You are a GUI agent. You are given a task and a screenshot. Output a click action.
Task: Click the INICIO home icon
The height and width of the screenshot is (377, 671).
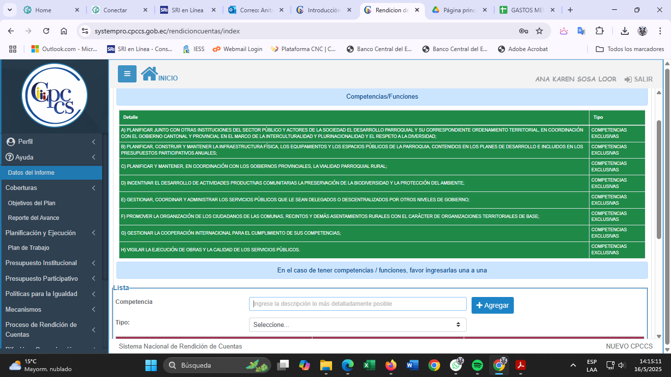pos(149,74)
